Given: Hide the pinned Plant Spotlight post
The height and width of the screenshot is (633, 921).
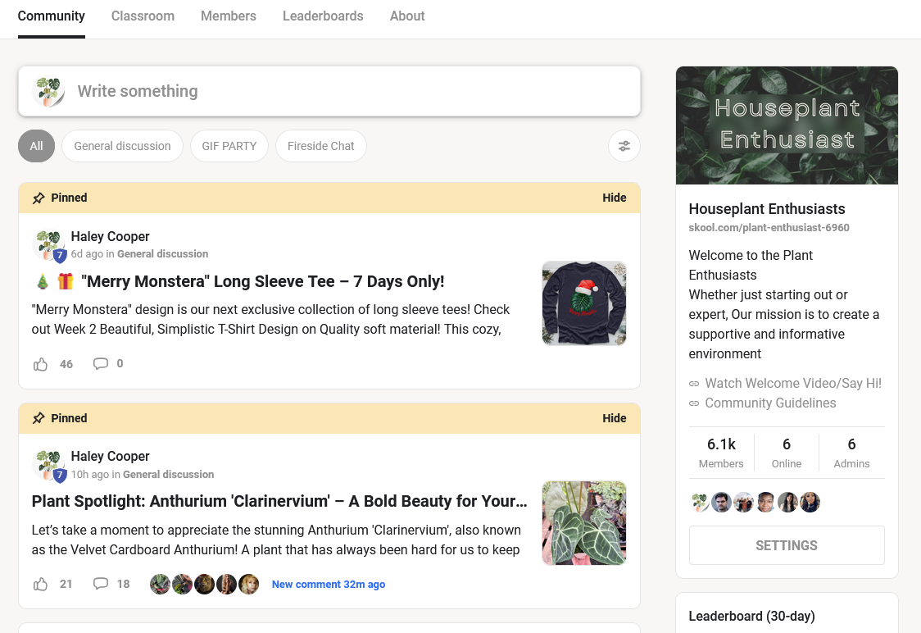Looking at the screenshot, I should click(614, 418).
